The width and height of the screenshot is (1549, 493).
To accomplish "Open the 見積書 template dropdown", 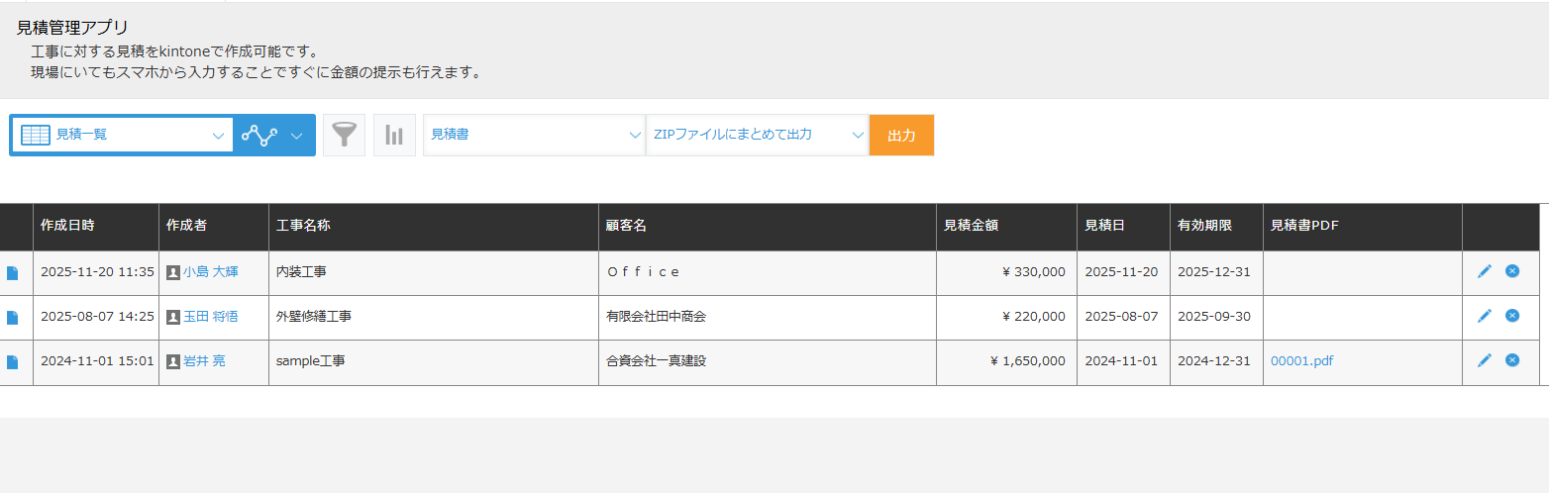I will point(534,136).
